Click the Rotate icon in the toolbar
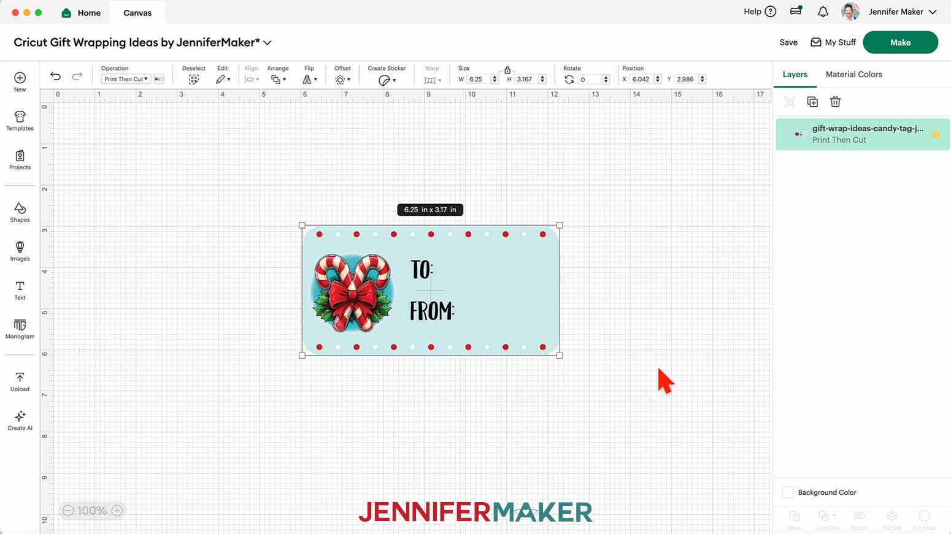The width and height of the screenshot is (951, 534). (569, 80)
